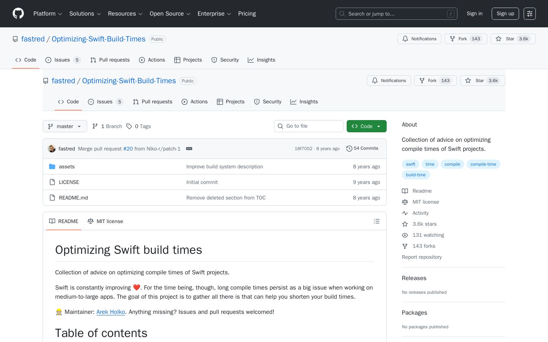
Task: Open the master branch selector
Action: (x=65, y=126)
